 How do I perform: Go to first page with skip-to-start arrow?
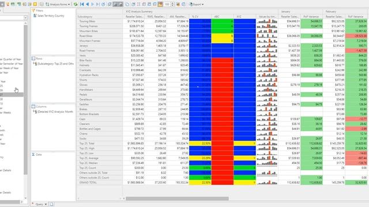[82, 4]
